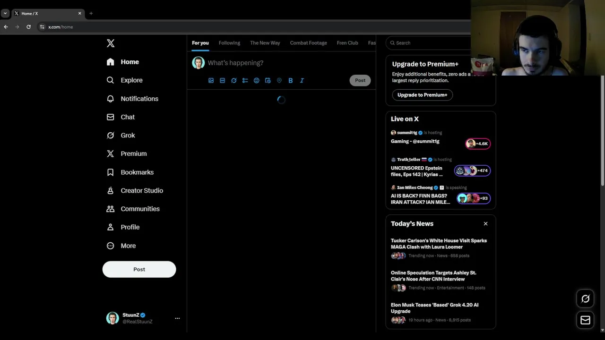Add media with the image icon
This screenshot has height=340, width=605.
tap(211, 81)
